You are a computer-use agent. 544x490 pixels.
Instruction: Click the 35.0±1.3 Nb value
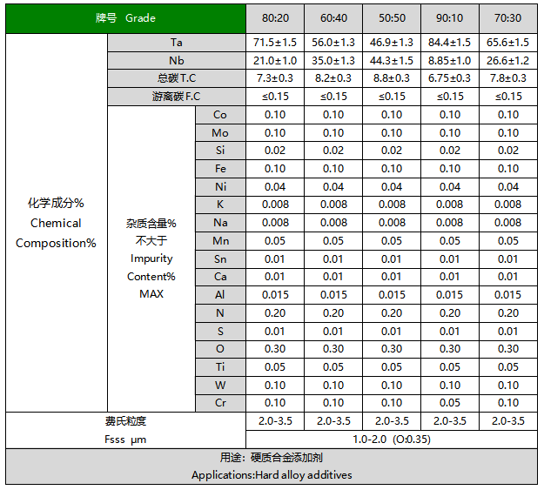click(x=333, y=61)
